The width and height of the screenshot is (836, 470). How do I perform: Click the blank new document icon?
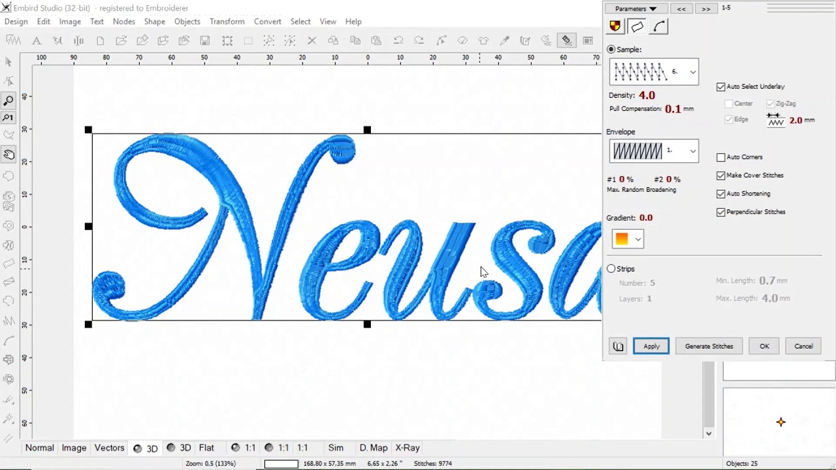pyautogui.click(x=100, y=40)
